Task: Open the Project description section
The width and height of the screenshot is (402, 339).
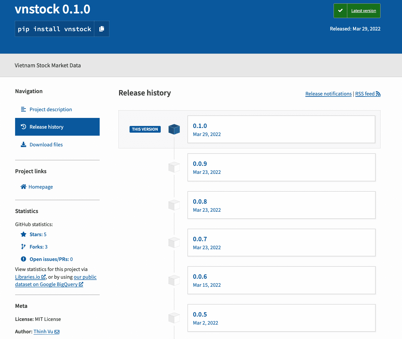Action: tap(50, 109)
